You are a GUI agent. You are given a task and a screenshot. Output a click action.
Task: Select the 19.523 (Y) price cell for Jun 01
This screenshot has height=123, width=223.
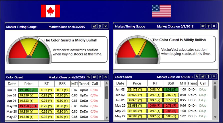[28, 101]
